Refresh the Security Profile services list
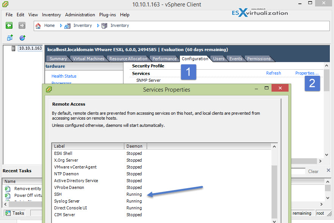This screenshot has height=223, width=334. pyautogui.click(x=273, y=73)
